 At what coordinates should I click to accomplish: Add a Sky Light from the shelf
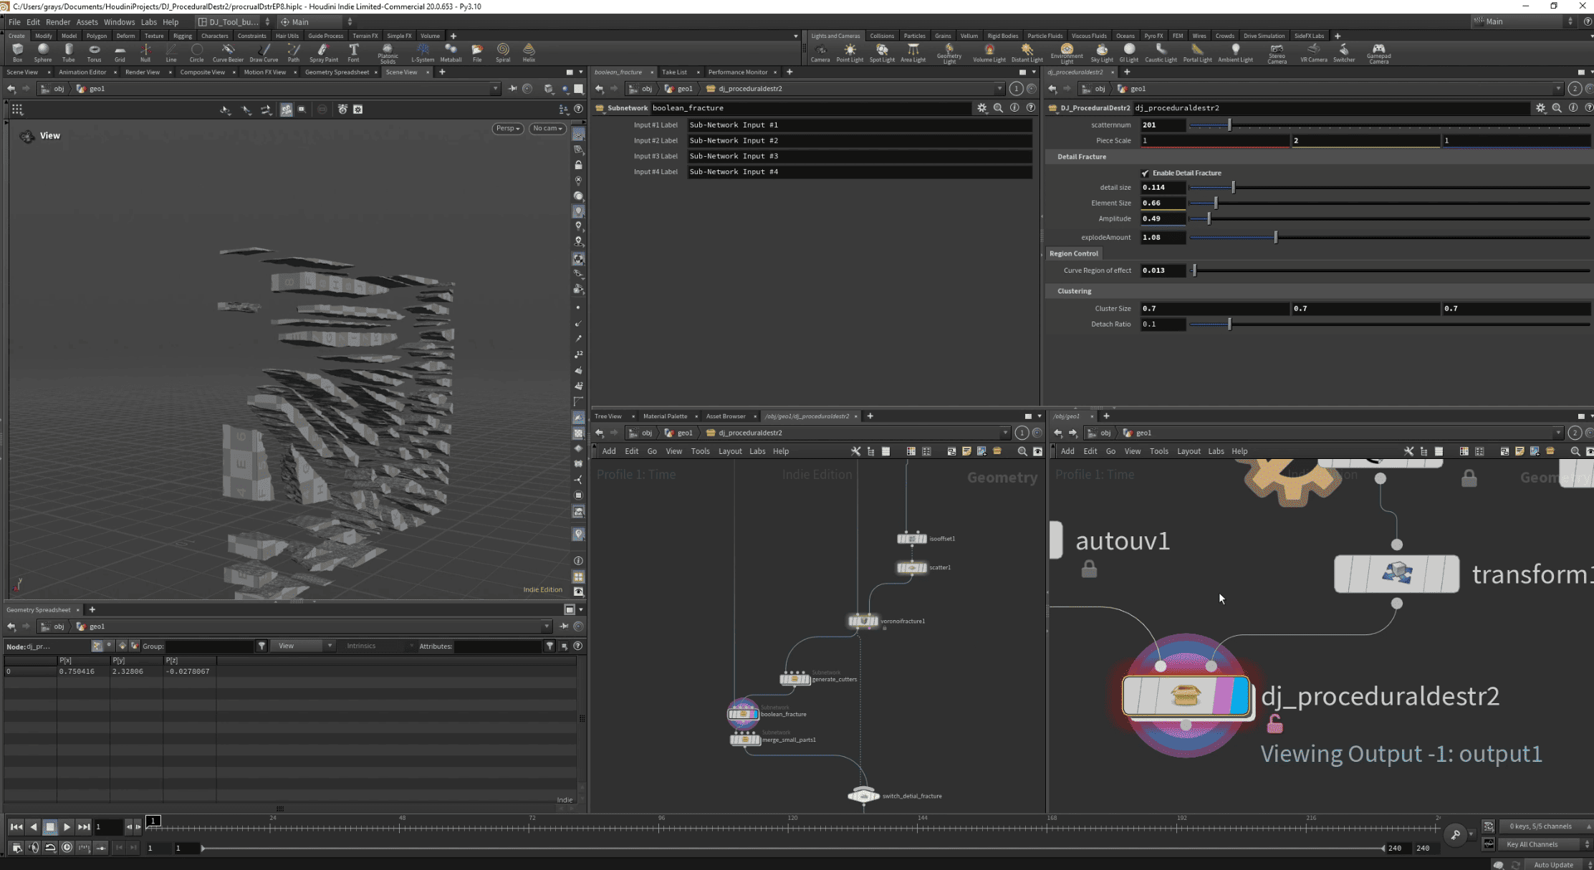click(x=1102, y=52)
